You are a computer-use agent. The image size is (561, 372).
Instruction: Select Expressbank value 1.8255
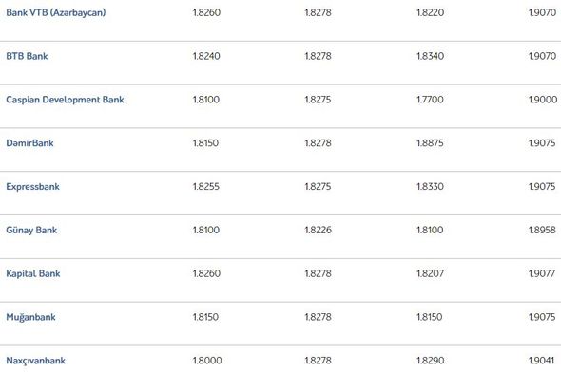pos(206,186)
